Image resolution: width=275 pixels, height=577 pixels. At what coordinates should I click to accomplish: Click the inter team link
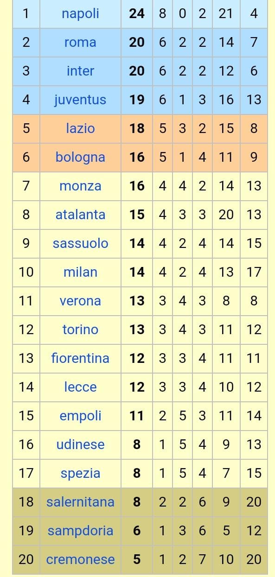[80, 71]
